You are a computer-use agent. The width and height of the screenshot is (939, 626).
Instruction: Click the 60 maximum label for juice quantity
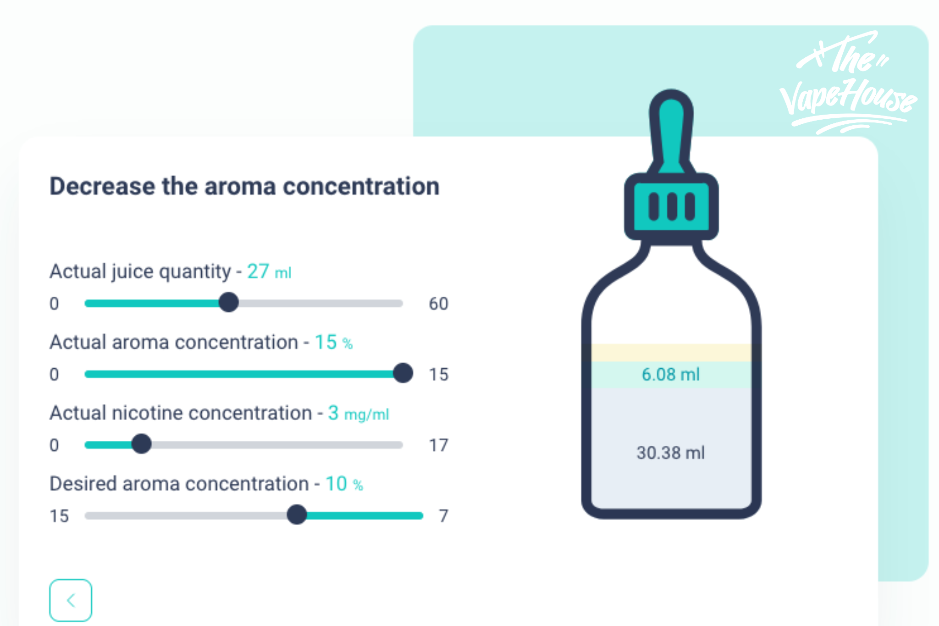point(438,304)
